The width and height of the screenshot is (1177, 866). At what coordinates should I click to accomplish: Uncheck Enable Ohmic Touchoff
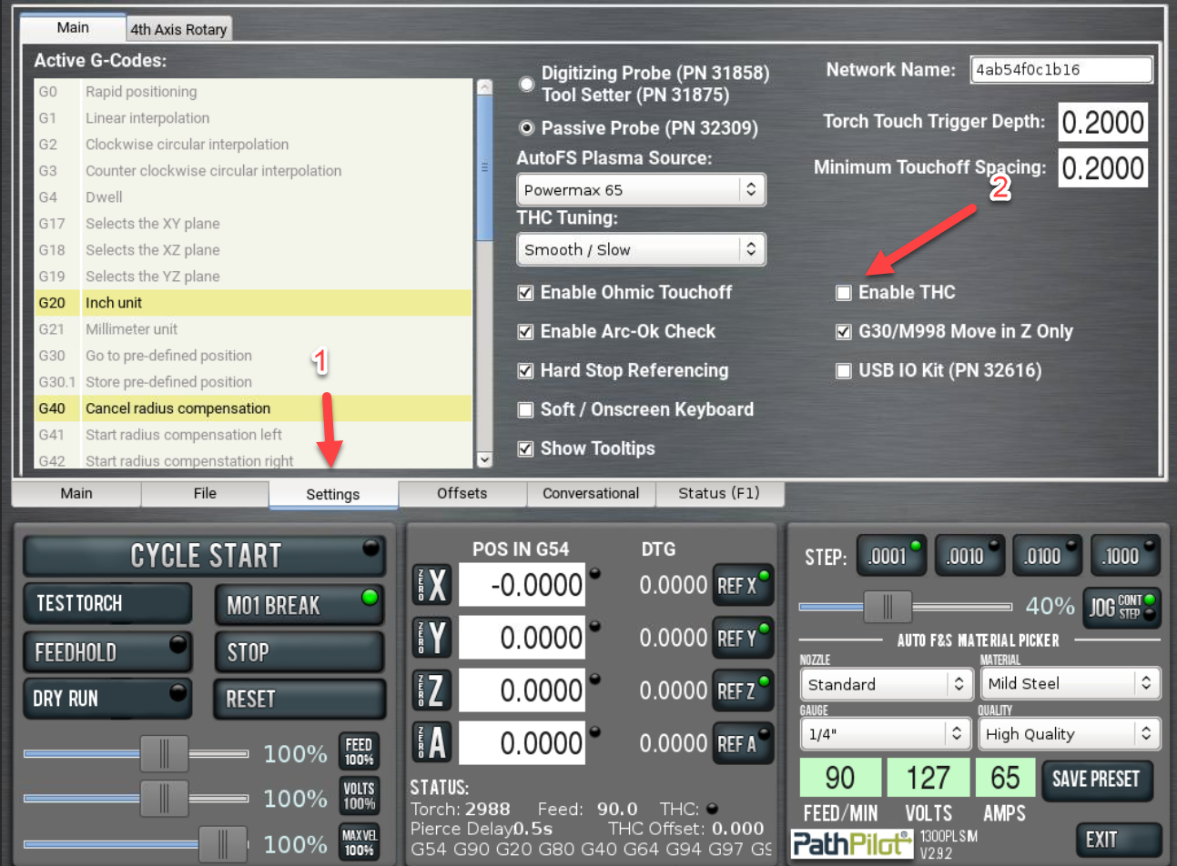click(x=525, y=293)
